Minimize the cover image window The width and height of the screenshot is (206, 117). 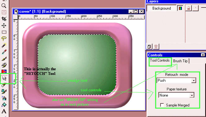[131, 11]
